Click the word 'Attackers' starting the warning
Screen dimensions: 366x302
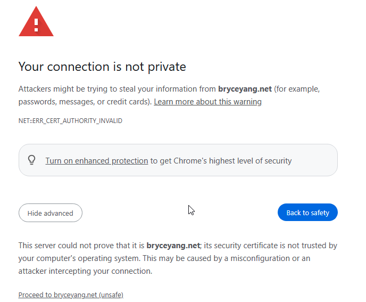tap(37, 88)
